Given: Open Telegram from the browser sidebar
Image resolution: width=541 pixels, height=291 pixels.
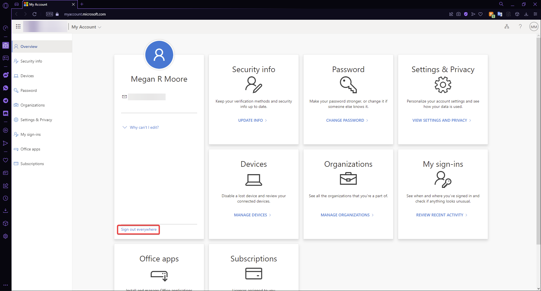Looking at the screenshot, I should coord(6,101).
